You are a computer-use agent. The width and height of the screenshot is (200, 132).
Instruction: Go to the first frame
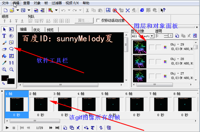pos(22,128)
